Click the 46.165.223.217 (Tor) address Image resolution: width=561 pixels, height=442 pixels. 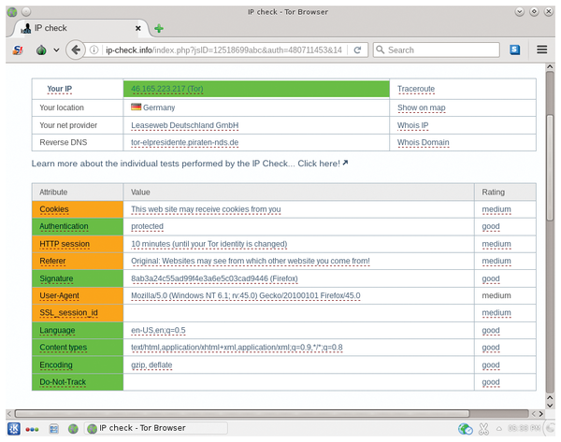point(167,89)
